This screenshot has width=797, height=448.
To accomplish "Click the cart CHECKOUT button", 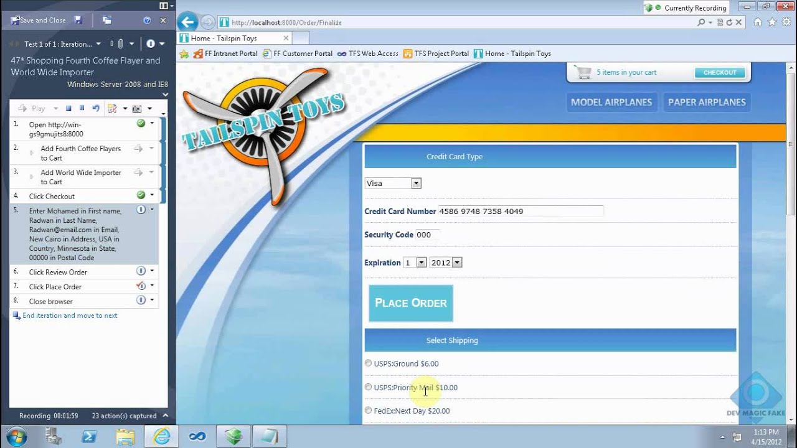I will [720, 72].
